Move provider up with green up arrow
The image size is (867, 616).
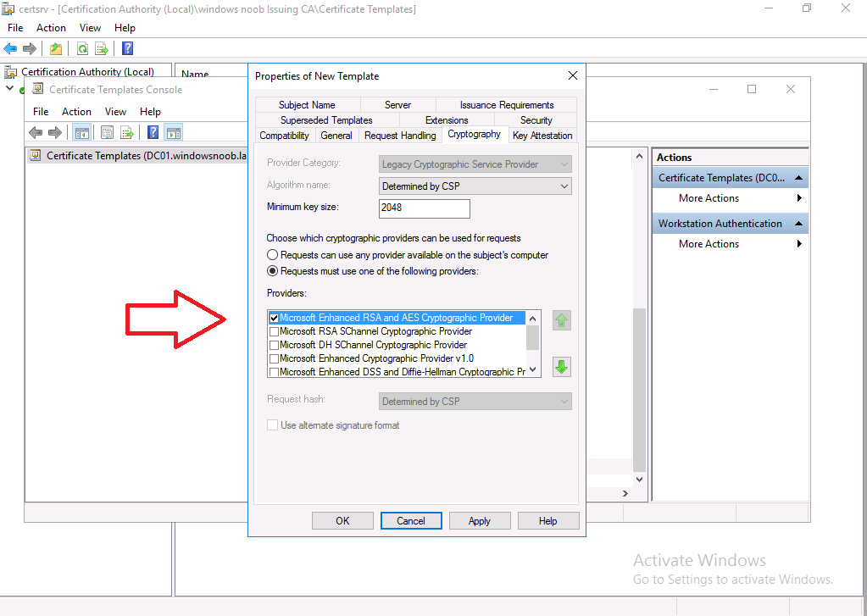click(561, 320)
